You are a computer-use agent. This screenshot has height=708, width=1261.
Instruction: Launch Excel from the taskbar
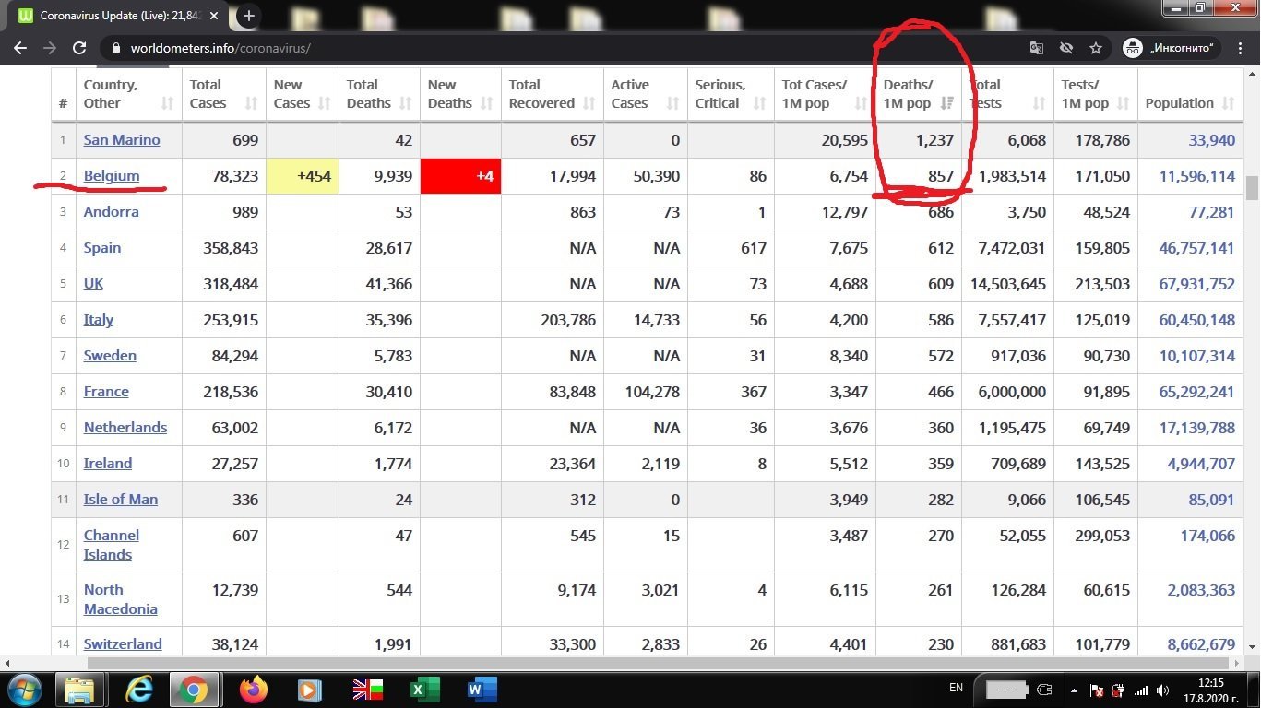[424, 690]
